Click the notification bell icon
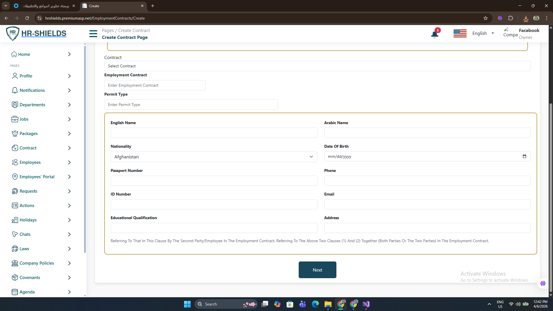This screenshot has width=553, height=311. click(435, 35)
